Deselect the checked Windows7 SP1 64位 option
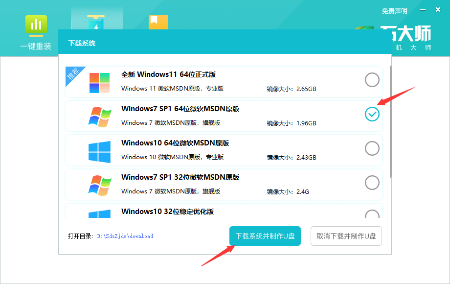Image resolution: width=450 pixels, height=284 pixels. pos(372,114)
